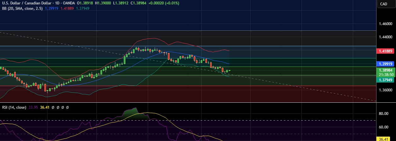This screenshot has height=141, width=396.
Task: Click the RSI value 33.95 in legend
Action: pos(33,107)
